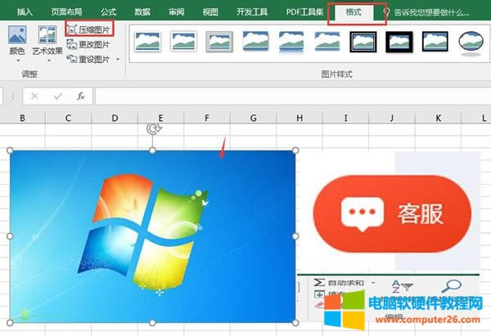Image resolution: width=491 pixels, height=336 pixels.
Task: Open the 艺术效果 artistic effects menu
Action: coord(47,43)
